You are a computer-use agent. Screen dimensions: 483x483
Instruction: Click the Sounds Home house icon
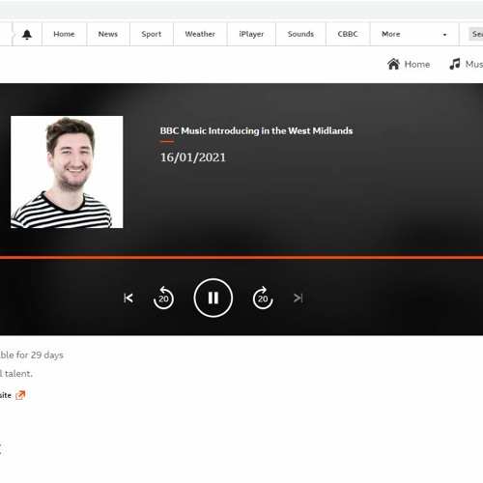pyautogui.click(x=393, y=64)
